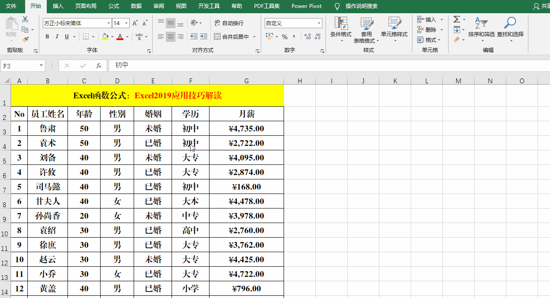
Task: Open font color dropdown arrow
Action: pyautogui.click(x=127, y=37)
